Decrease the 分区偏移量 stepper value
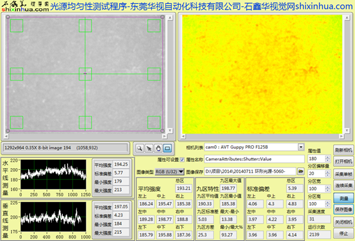Image resolution: width=355 pixels, height=241 pixels. click(x=327, y=175)
